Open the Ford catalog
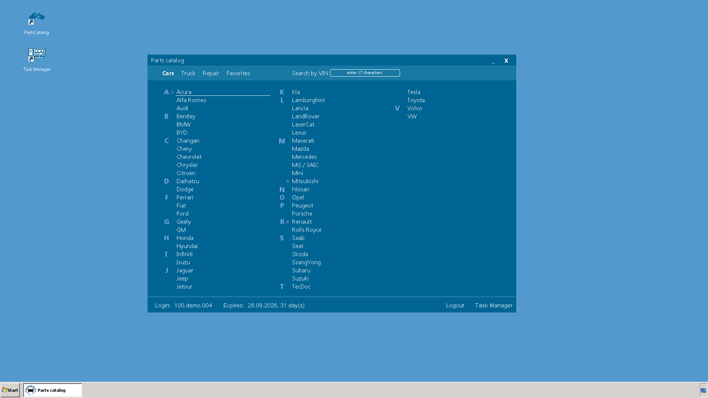Screen dimensions: 708x398 point(183,214)
